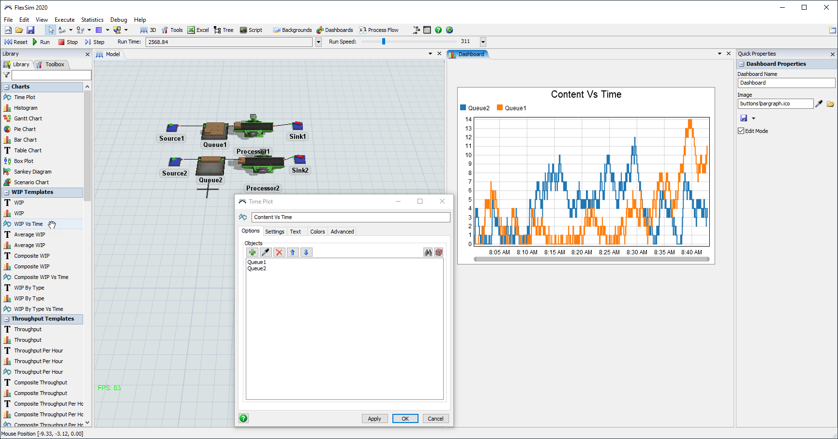Image resolution: width=838 pixels, height=439 pixels.
Task: Open the Dashboard pane dropdown arrow
Action: tap(719, 54)
